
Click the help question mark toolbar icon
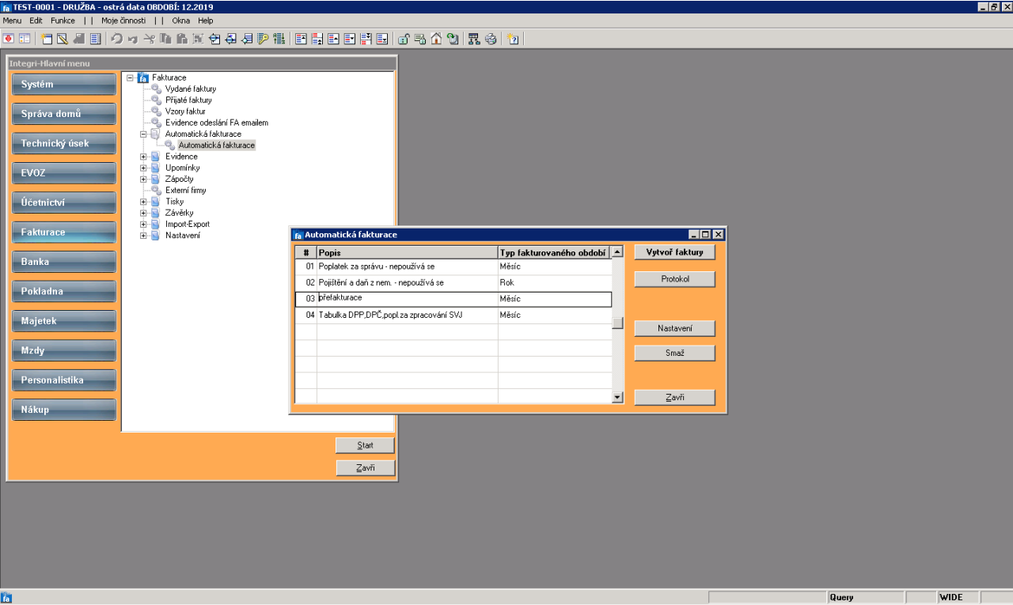(513, 38)
